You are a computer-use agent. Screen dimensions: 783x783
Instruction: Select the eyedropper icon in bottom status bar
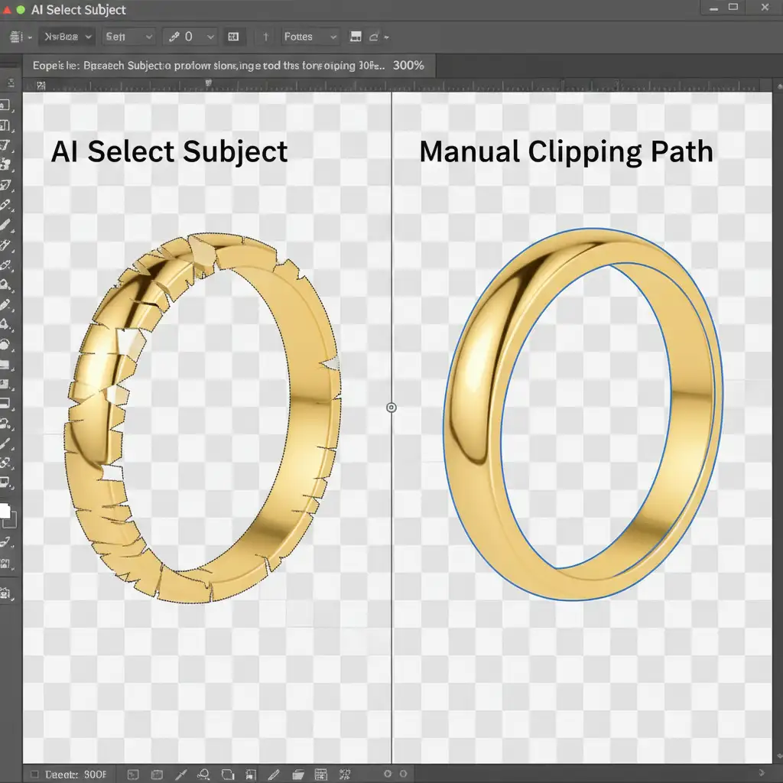click(x=181, y=775)
